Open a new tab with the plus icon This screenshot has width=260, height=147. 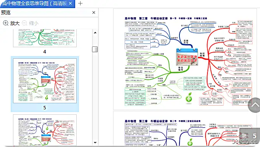(x=80, y=3)
